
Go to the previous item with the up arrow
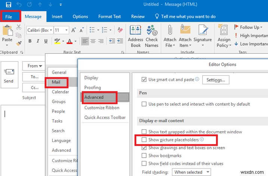tap(40, 4)
